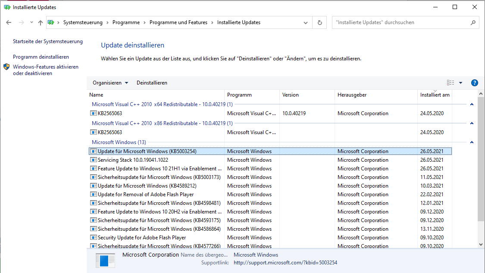Click the forward navigation arrow
This screenshot has width=485, height=273.
click(21, 22)
